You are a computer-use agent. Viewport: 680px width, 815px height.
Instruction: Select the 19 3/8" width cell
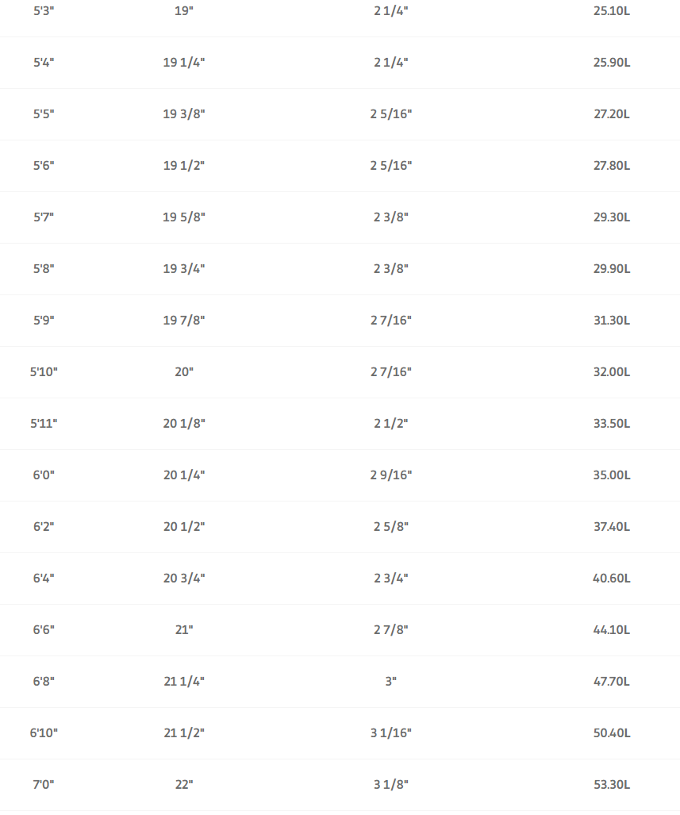pyautogui.click(x=184, y=113)
